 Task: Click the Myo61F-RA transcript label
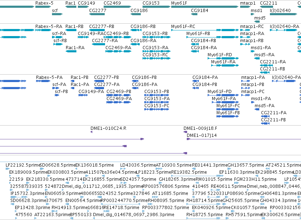point(224,62)
